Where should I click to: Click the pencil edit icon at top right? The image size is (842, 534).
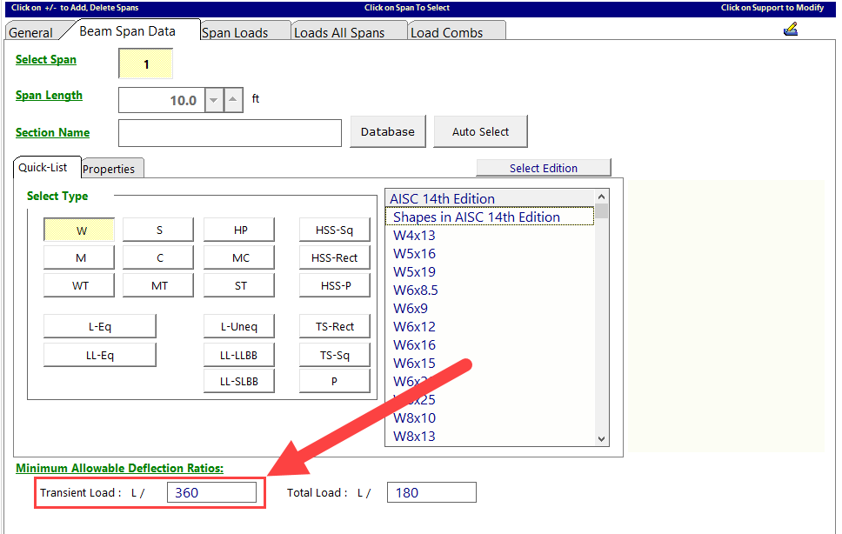[791, 29]
